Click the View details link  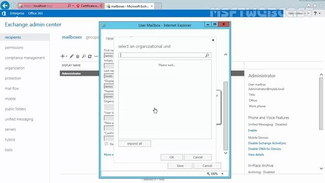256,155
